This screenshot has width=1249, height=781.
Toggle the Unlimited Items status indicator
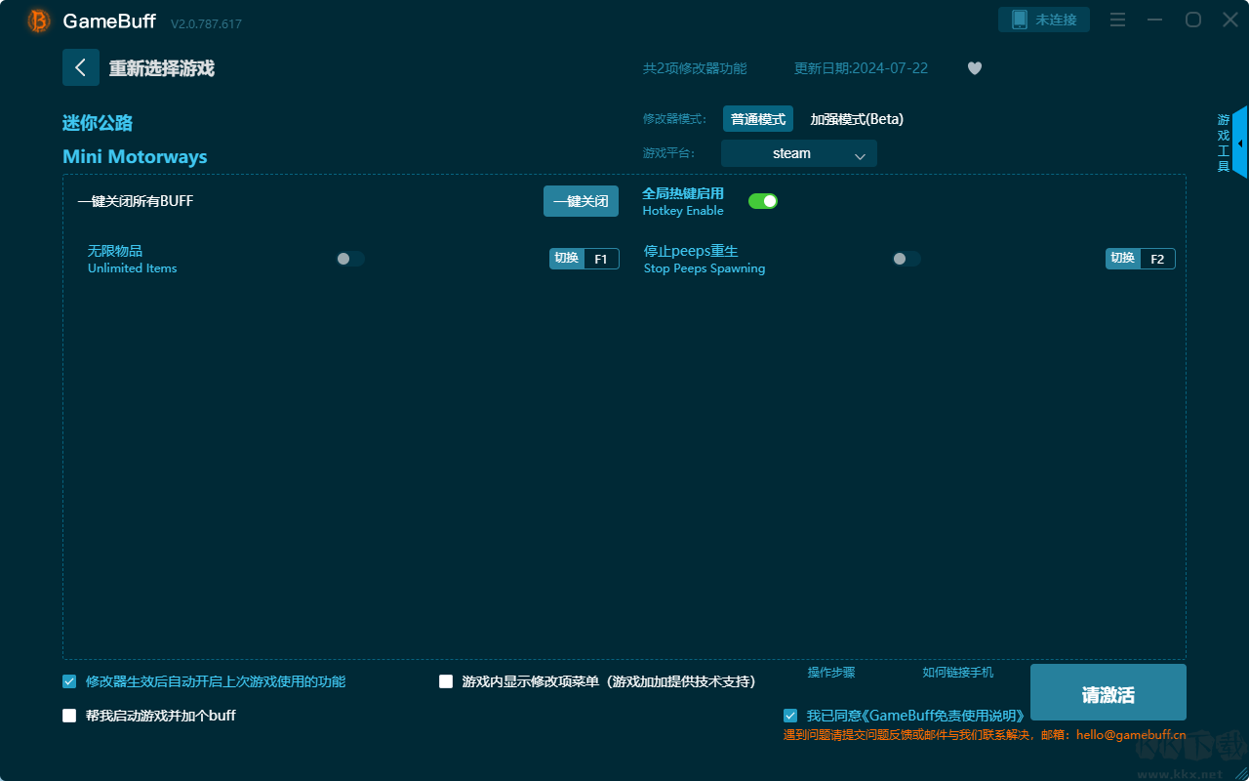[x=350, y=259]
